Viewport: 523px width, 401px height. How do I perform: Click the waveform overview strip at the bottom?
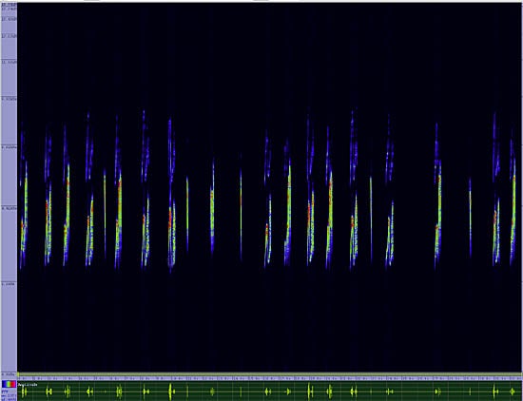click(x=270, y=391)
